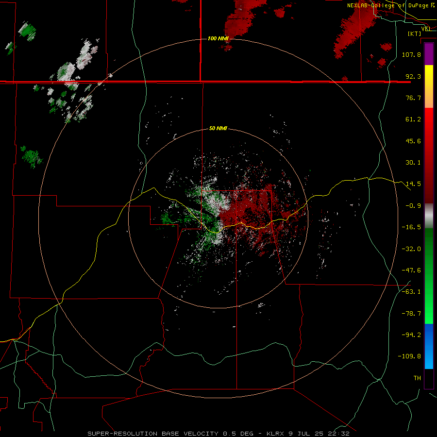Click the -47.6 value on velocity scale
The image size is (437, 437).
tap(411, 270)
